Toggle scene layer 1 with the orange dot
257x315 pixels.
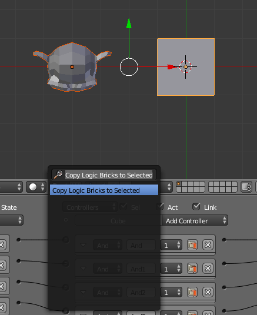click(179, 184)
